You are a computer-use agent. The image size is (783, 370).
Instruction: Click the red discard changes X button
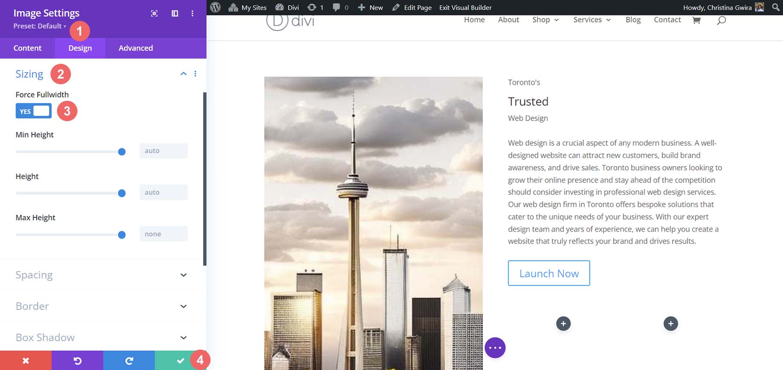pyautogui.click(x=26, y=360)
